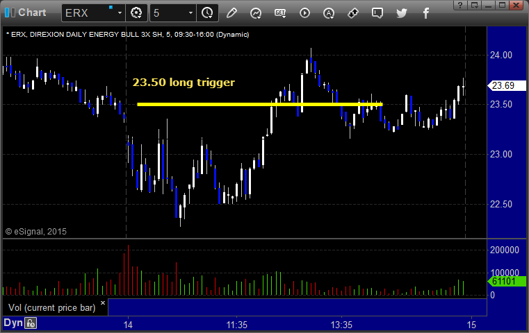This screenshot has height=333, width=529.
Task: Open the GET tools menu
Action: pos(280,13)
